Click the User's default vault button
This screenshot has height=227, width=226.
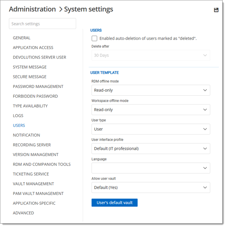[114, 202]
